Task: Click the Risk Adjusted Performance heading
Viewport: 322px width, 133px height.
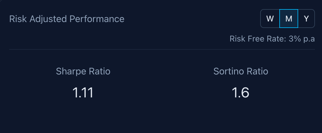Action: [67, 19]
